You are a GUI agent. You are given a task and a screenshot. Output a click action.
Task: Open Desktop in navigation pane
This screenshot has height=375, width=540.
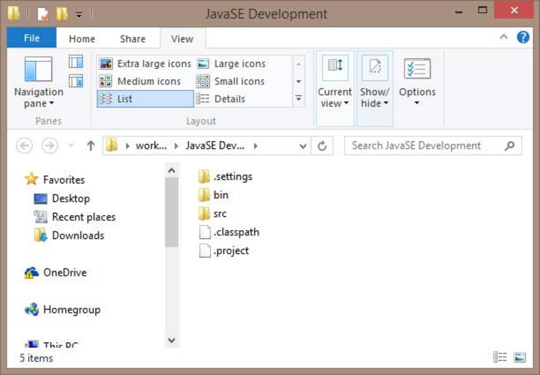click(x=62, y=198)
